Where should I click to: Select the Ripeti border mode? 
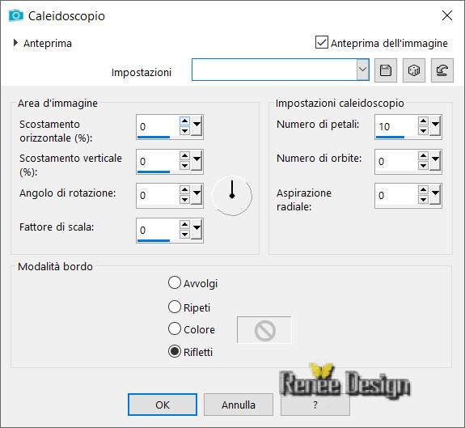coord(175,307)
